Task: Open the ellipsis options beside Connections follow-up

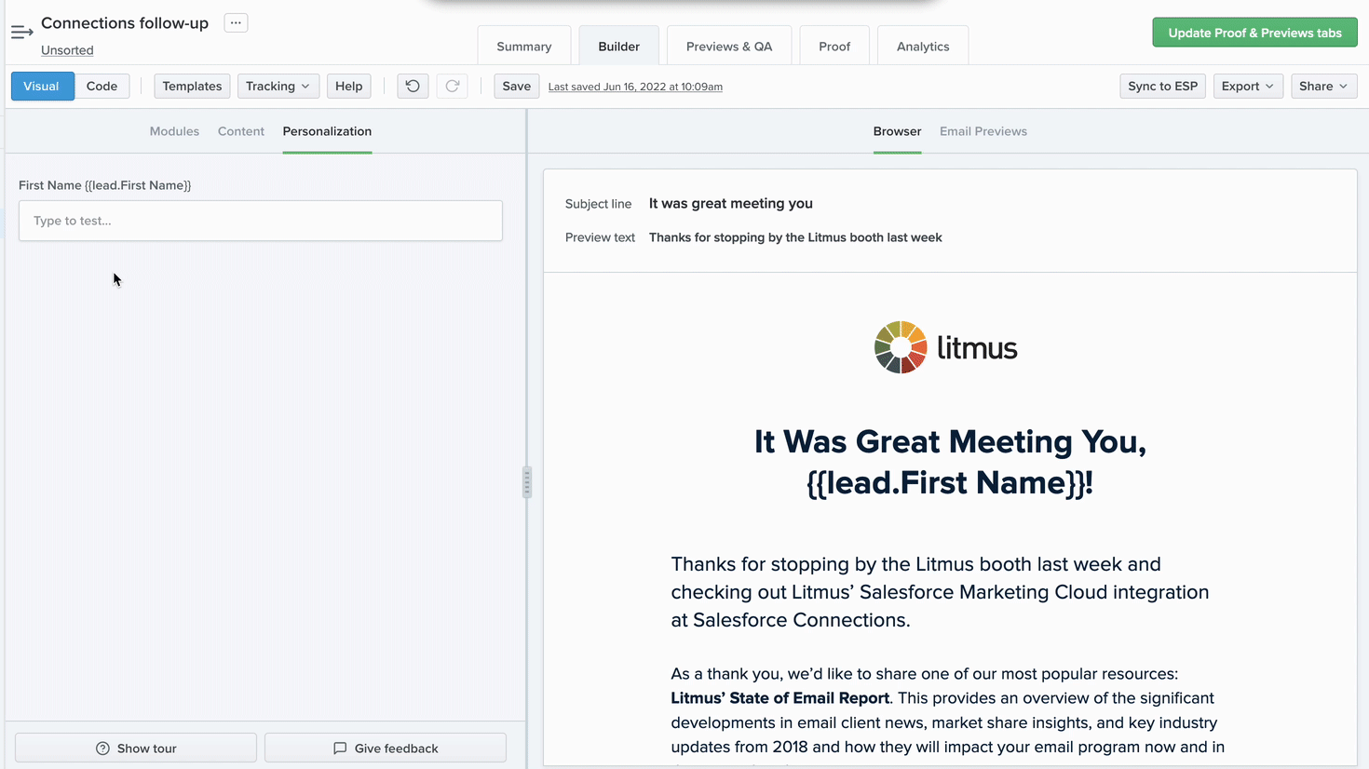Action: [236, 22]
